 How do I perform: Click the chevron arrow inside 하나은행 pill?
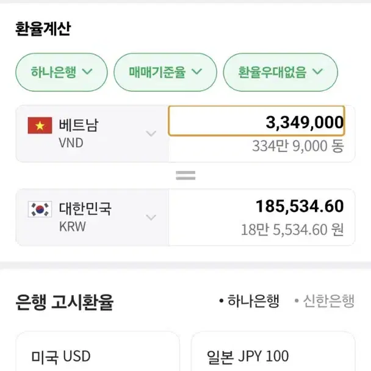click(x=87, y=71)
